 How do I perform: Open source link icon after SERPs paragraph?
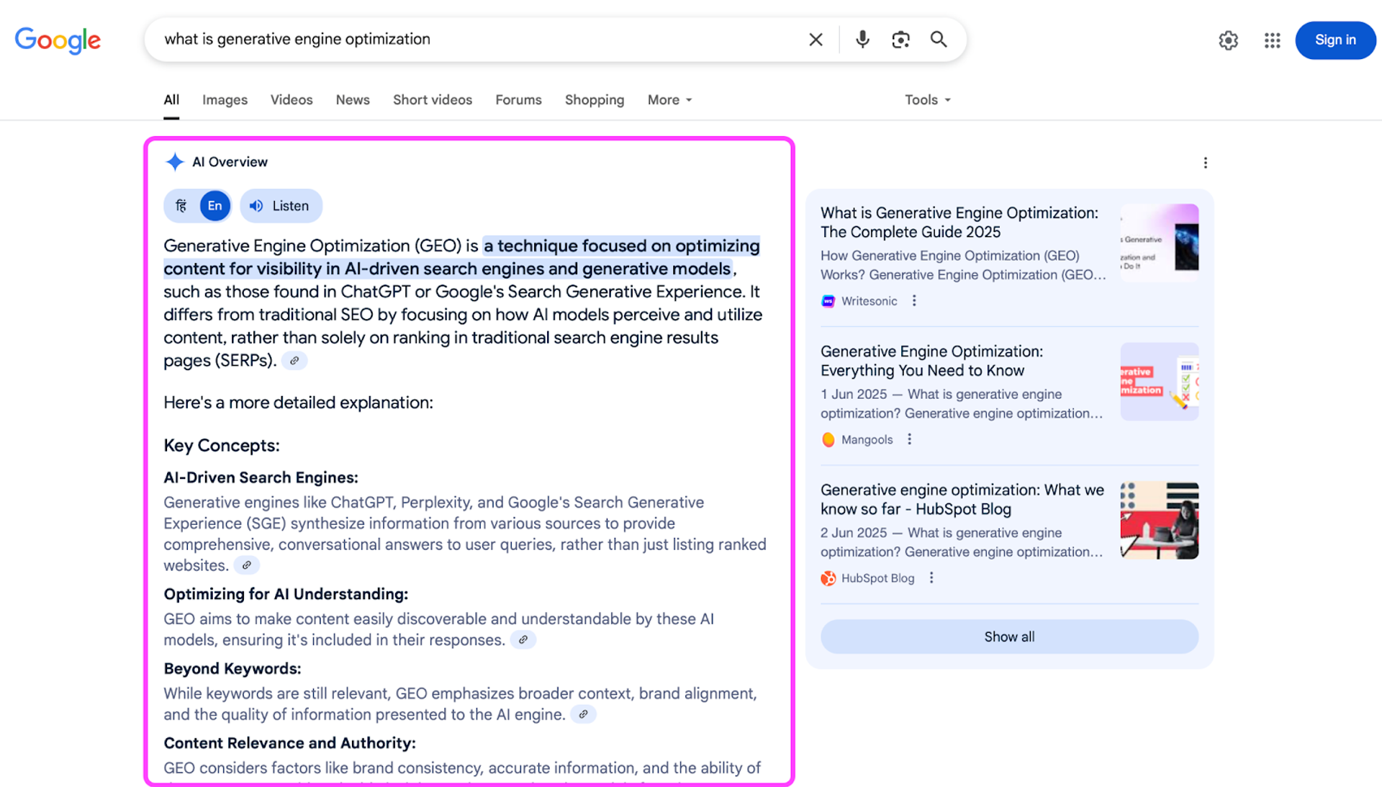[x=294, y=361]
